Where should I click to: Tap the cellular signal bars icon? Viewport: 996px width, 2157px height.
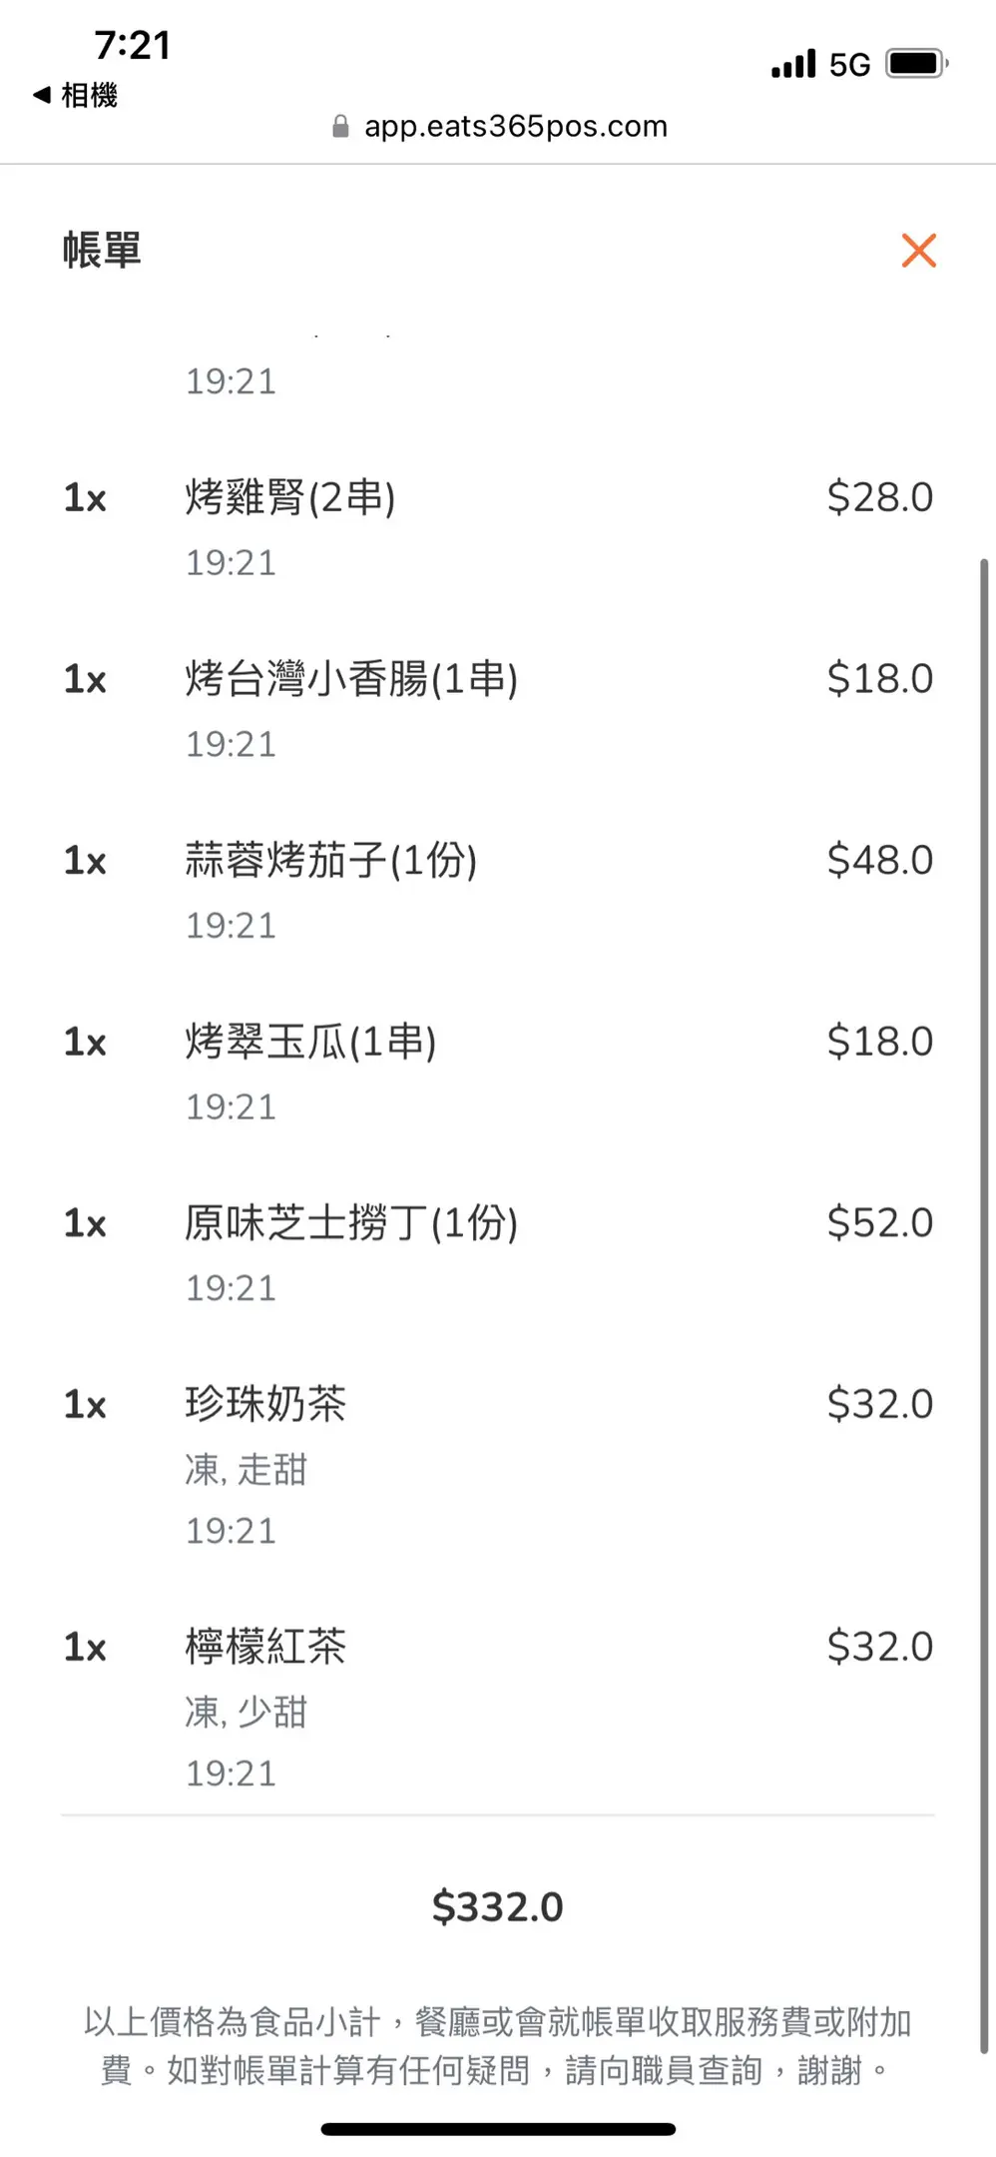[793, 65]
